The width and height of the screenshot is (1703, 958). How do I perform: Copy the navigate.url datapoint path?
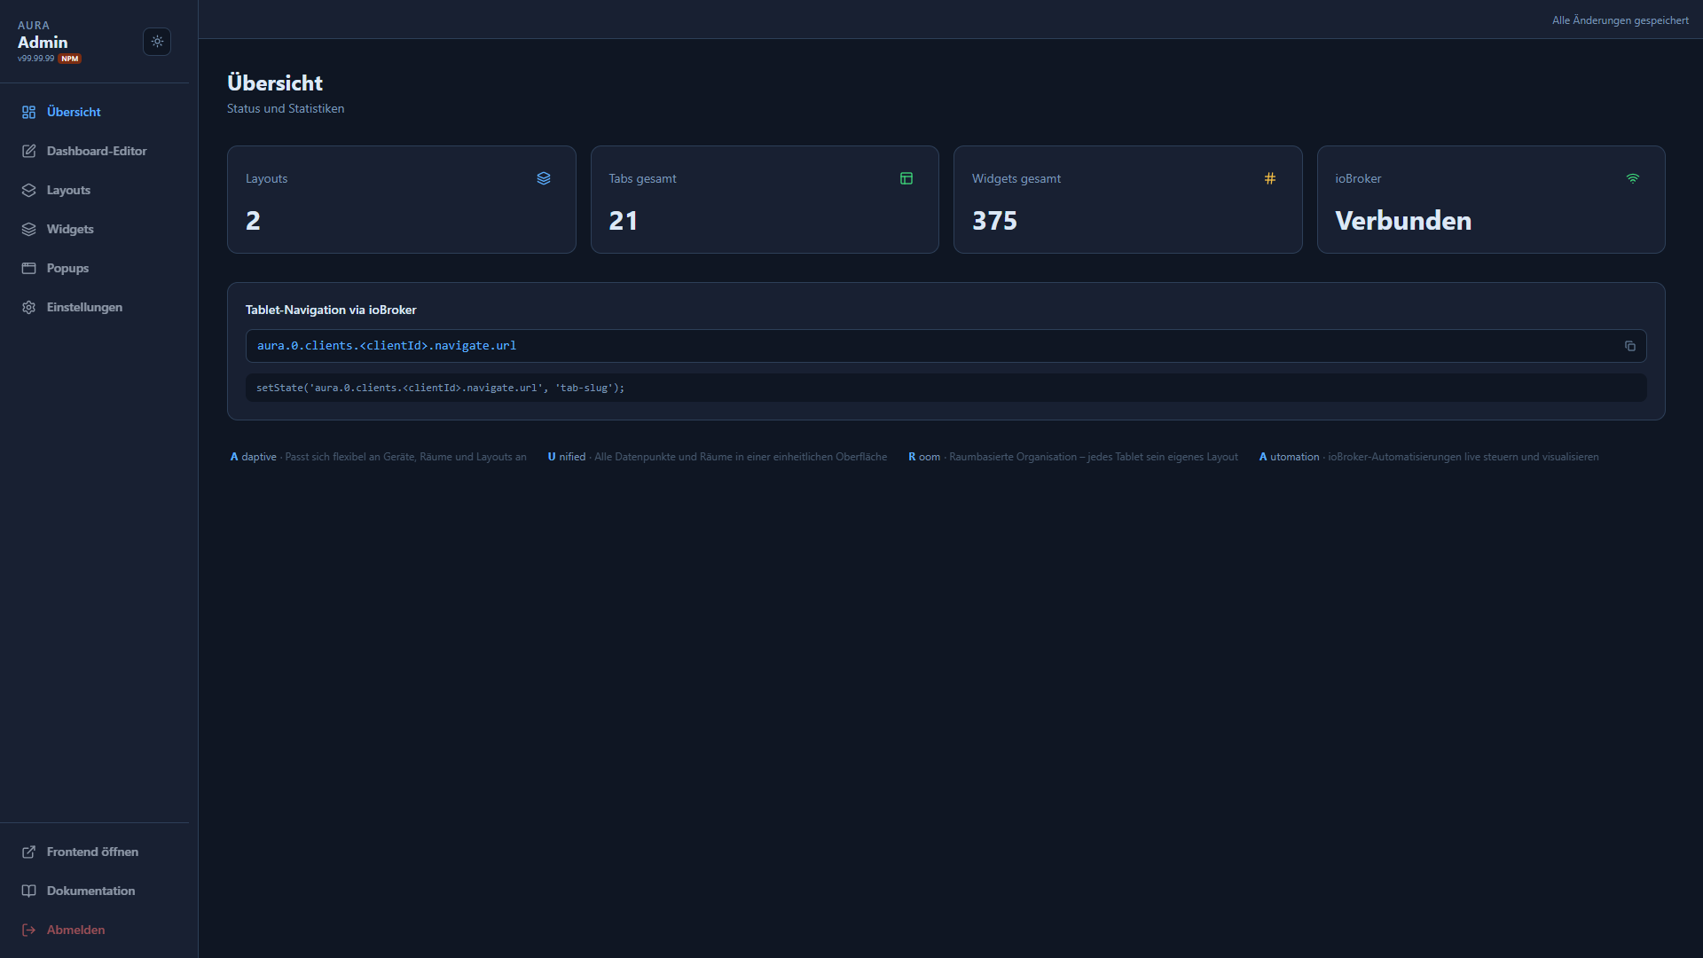point(1629,346)
